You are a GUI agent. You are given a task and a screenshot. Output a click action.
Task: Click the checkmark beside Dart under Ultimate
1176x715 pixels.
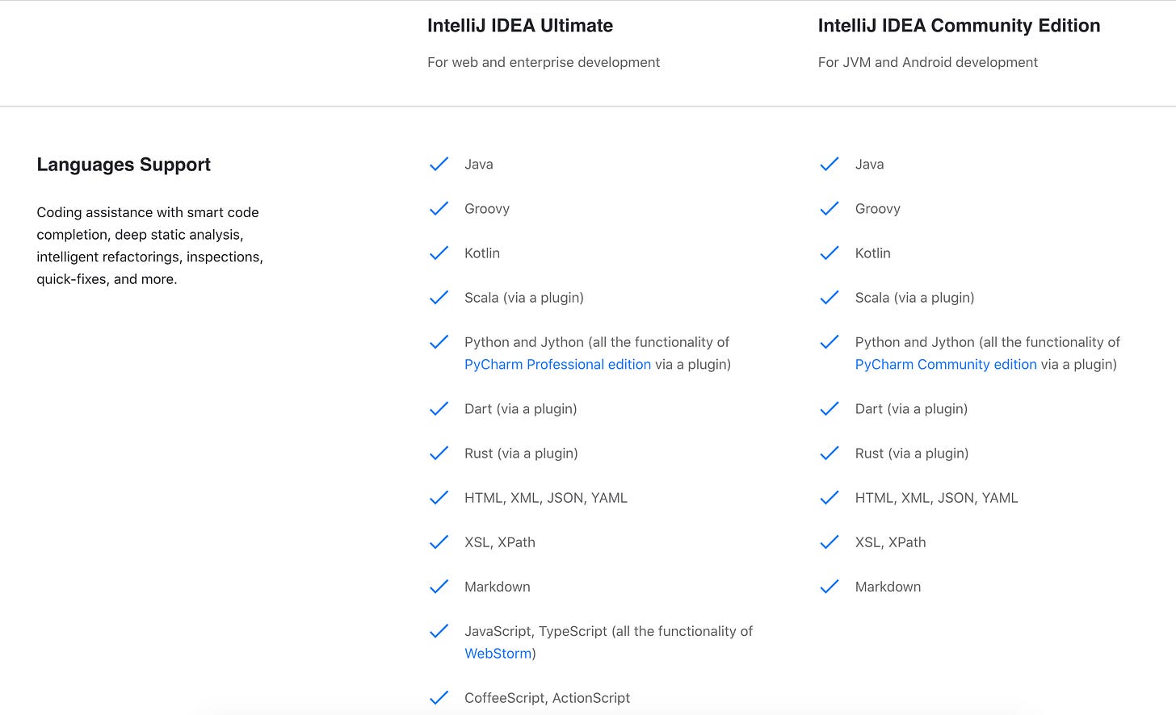[x=439, y=409]
